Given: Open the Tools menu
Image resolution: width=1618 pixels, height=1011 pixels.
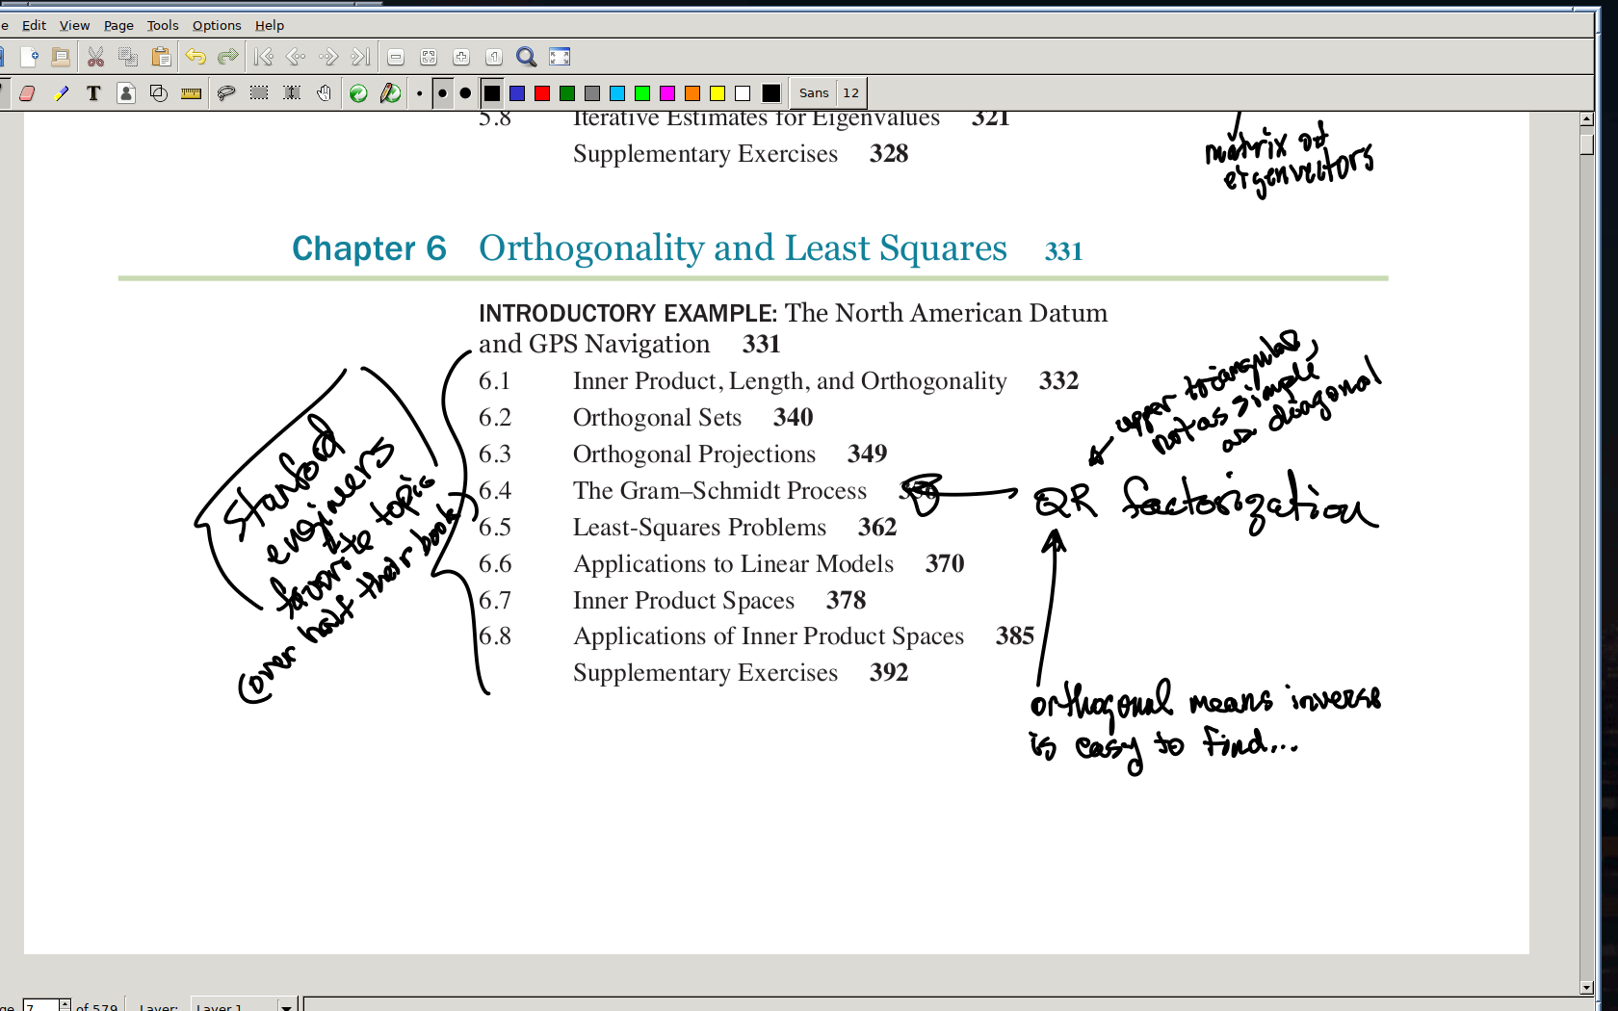Looking at the screenshot, I should (x=162, y=25).
